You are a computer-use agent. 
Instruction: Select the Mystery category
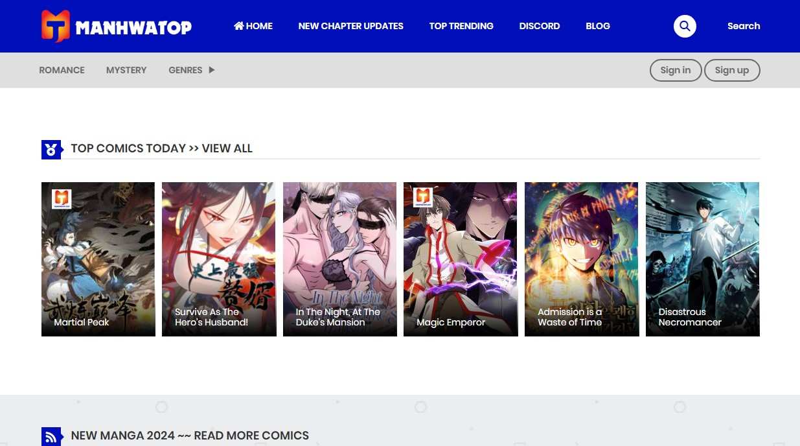point(126,70)
